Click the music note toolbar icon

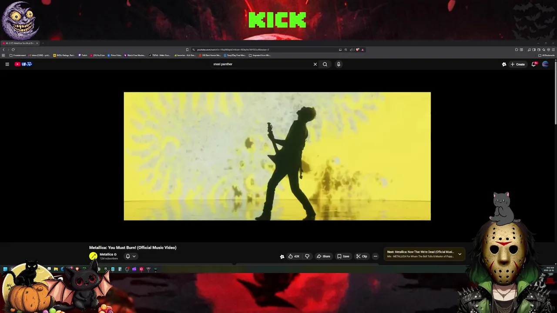tap(529, 50)
